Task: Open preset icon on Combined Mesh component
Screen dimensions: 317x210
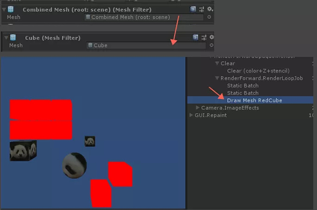Action: [x=202, y=9]
